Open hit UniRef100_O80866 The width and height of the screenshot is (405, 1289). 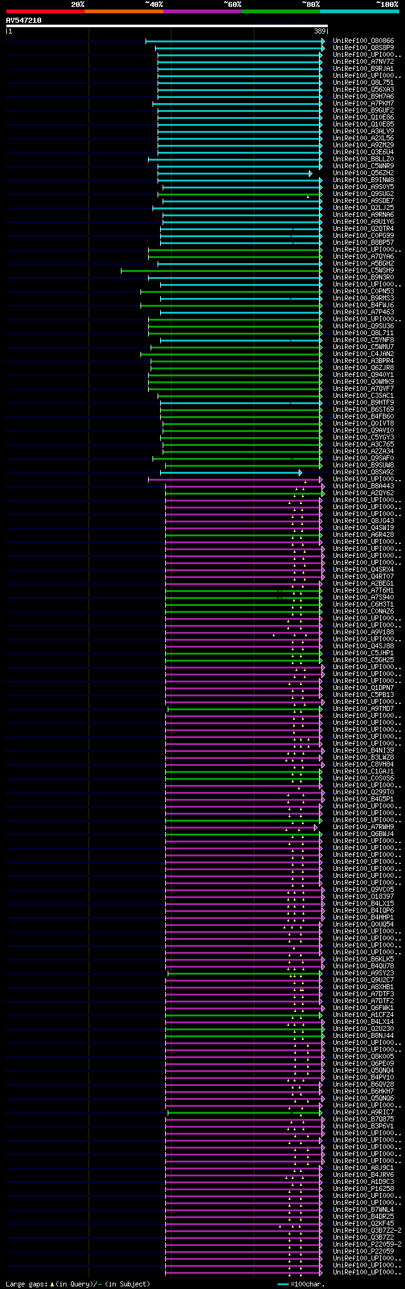tap(363, 41)
